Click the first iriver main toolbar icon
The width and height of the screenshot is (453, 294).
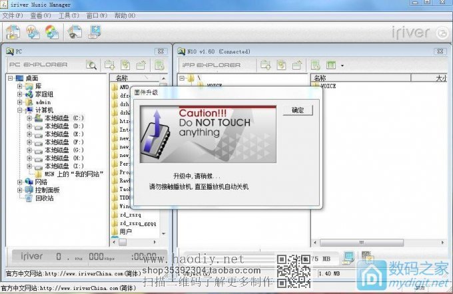pos(13,32)
